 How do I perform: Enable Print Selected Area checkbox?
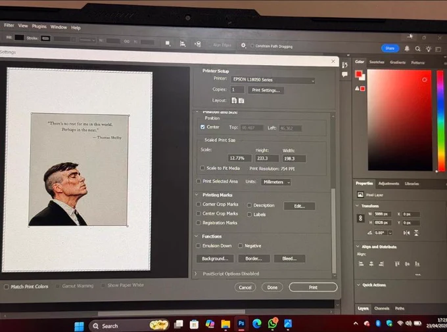point(199,181)
